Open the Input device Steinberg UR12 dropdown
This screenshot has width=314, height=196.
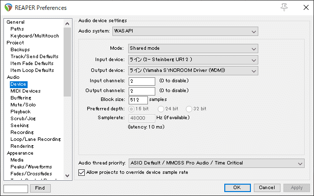[193, 60]
